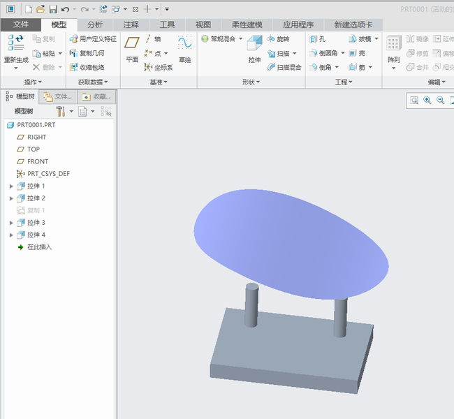Open the 文件 menu tab
The height and width of the screenshot is (419, 454).
coord(21,24)
